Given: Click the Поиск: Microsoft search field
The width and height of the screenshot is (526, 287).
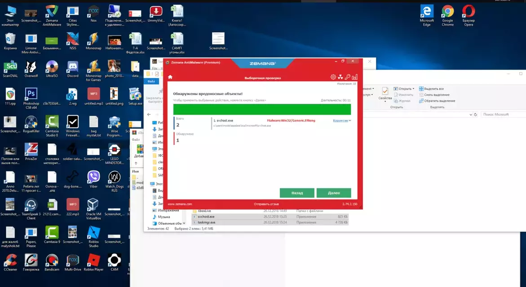Looking at the screenshot, I should [503, 114].
